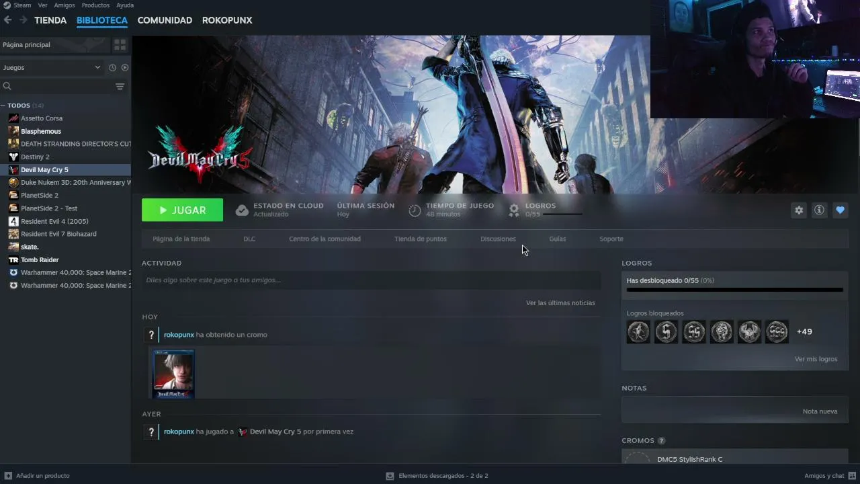Image resolution: width=860 pixels, height=484 pixels.
Task: Open the Amigos menu
Action: tap(64, 5)
